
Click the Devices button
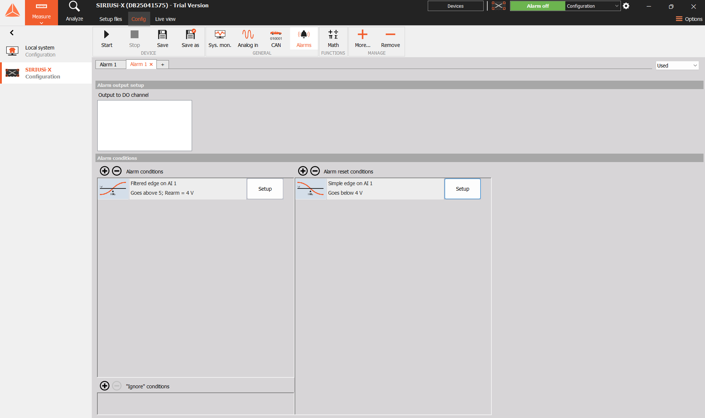pyautogui.click(x=455, y=6)
